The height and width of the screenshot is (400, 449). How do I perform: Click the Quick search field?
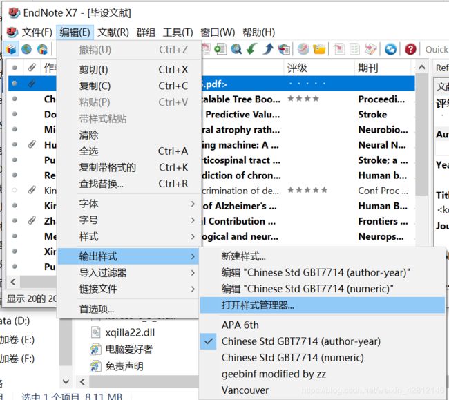pyautogui.click(x=436, y=50)
